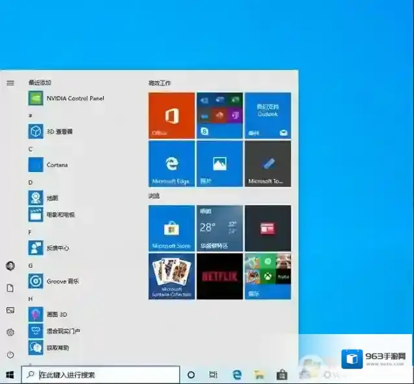The height and width of the screenshot is (384, 414).
Task: Open the Maps app icon
Action: click(x=36, y=198)
